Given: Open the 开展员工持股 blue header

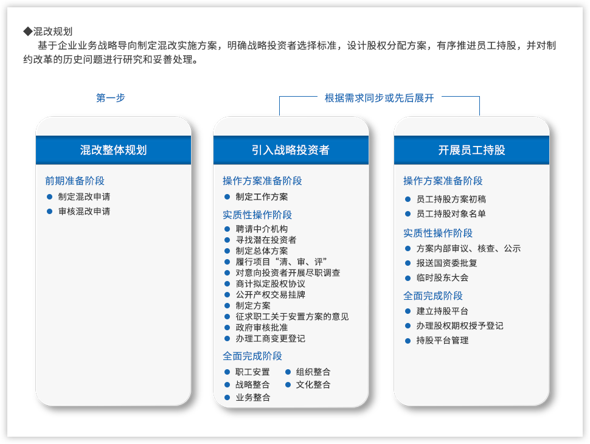Looking at the screenshot, I should (471, 150).
